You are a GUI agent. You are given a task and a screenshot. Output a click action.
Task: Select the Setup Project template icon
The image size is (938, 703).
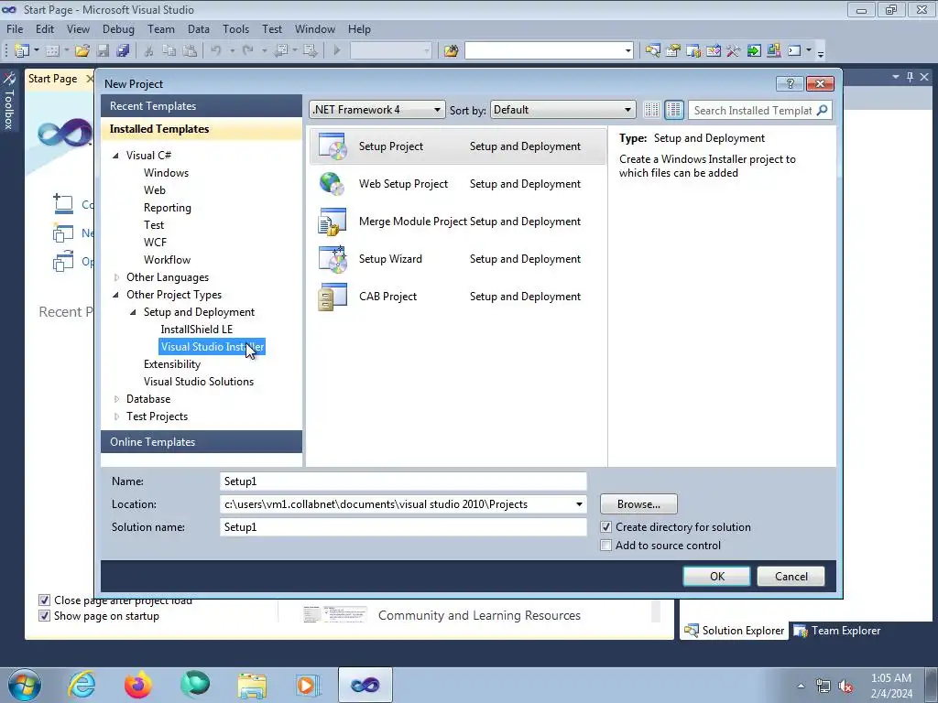tap(333, 146)
